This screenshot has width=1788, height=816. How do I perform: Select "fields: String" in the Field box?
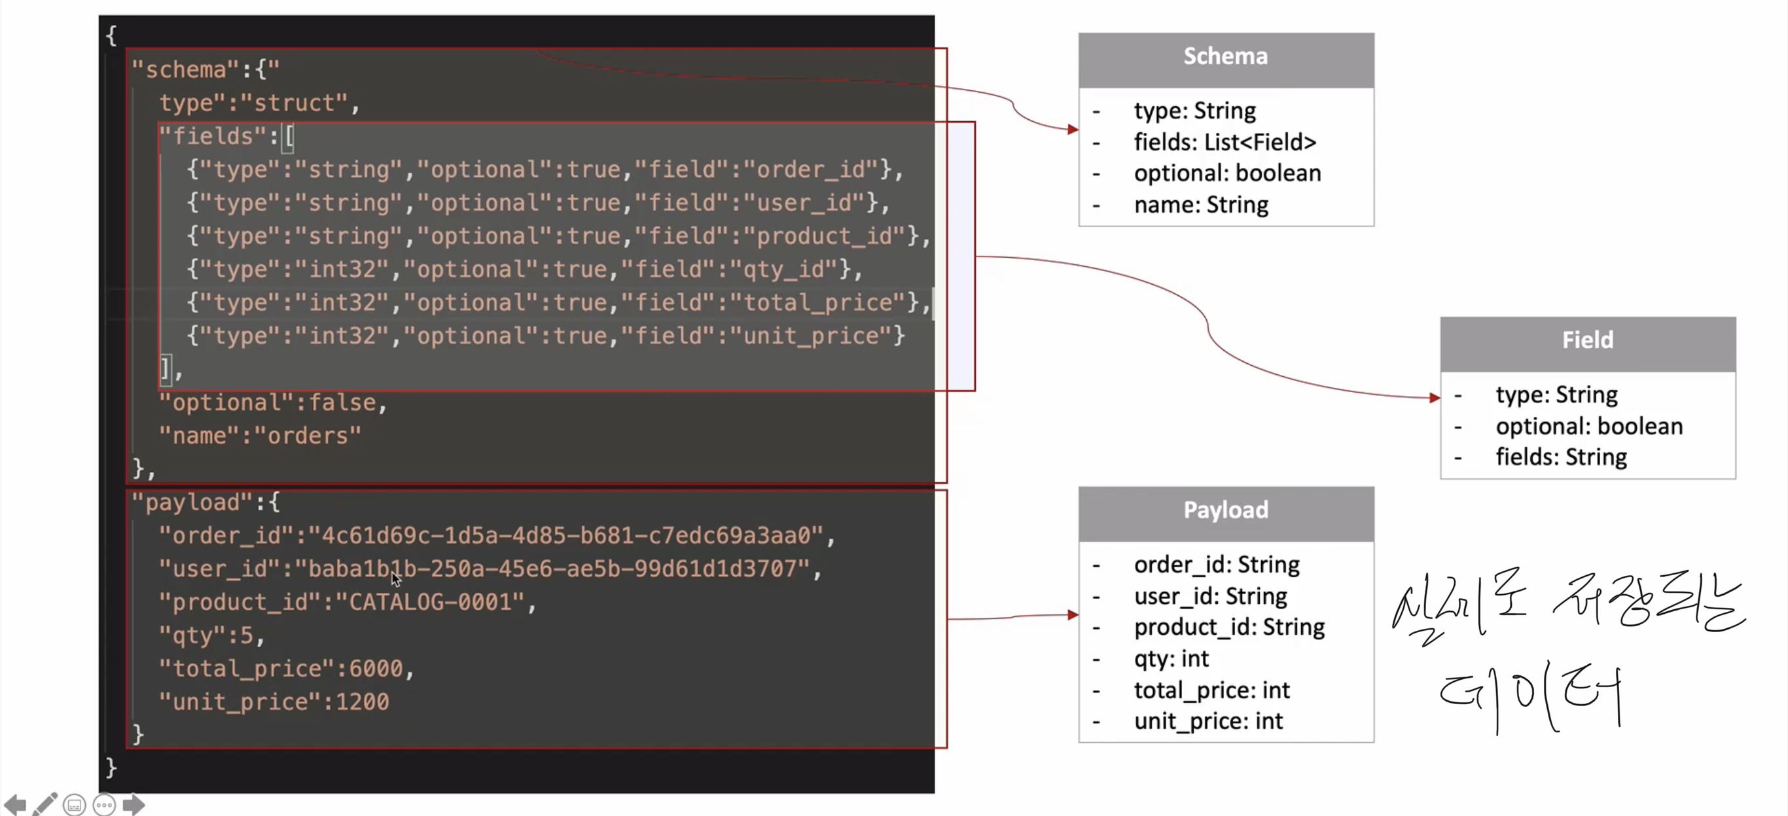coord(1561,457)
